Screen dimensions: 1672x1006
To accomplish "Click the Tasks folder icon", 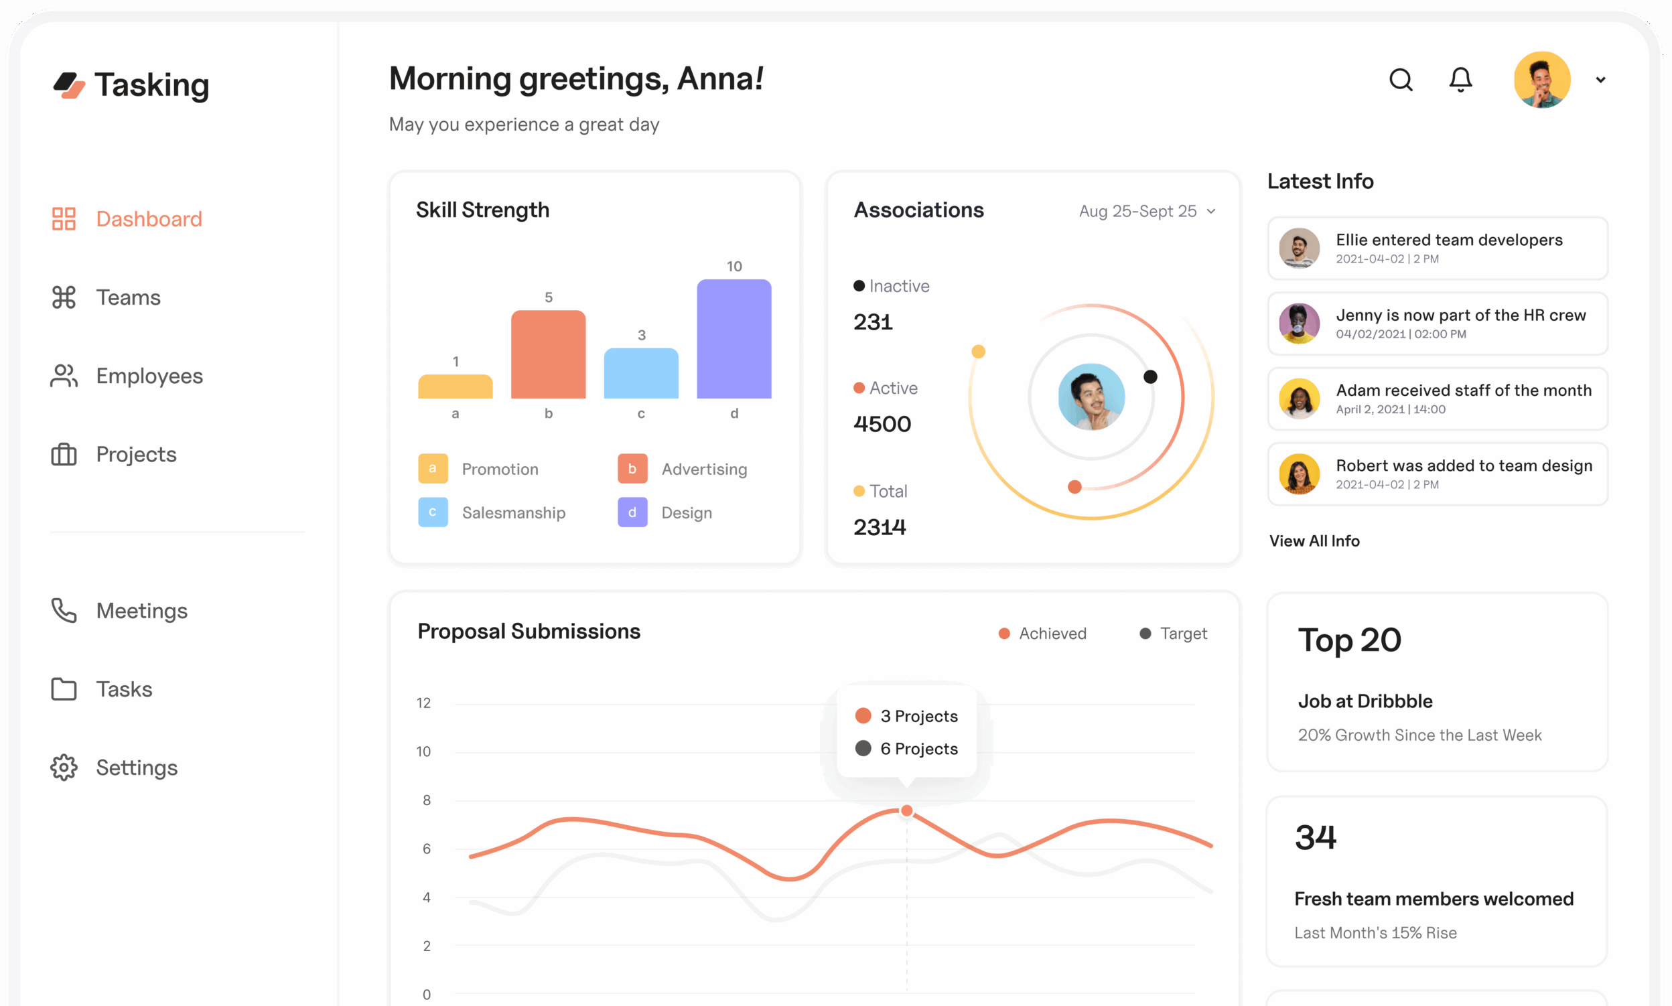I will 64,689.
